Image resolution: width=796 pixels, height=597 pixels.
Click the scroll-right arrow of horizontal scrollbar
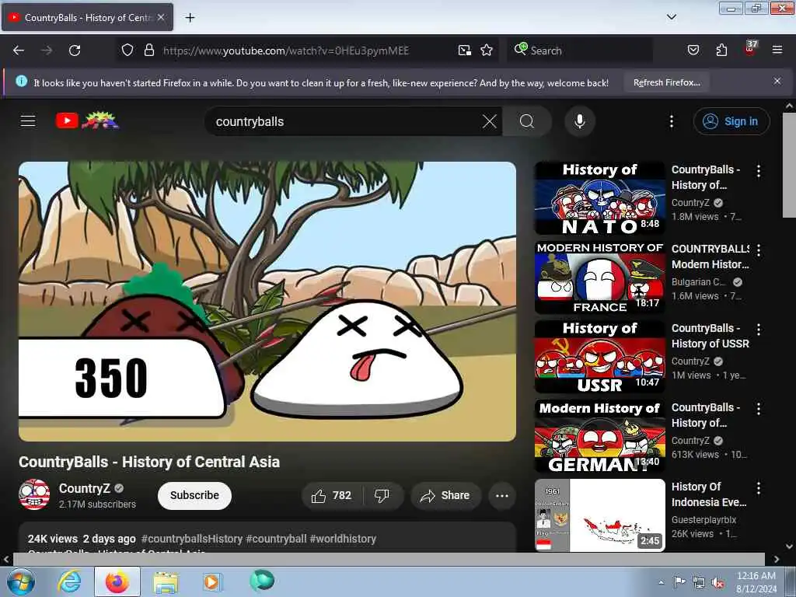click(777, 559)
